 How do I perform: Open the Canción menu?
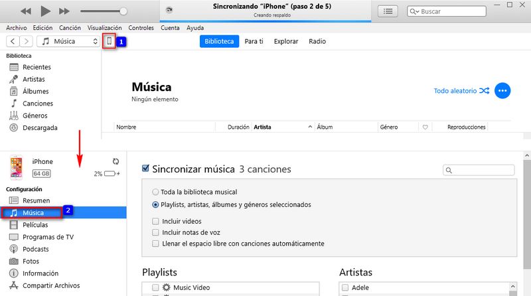click(x=70, y=28)
